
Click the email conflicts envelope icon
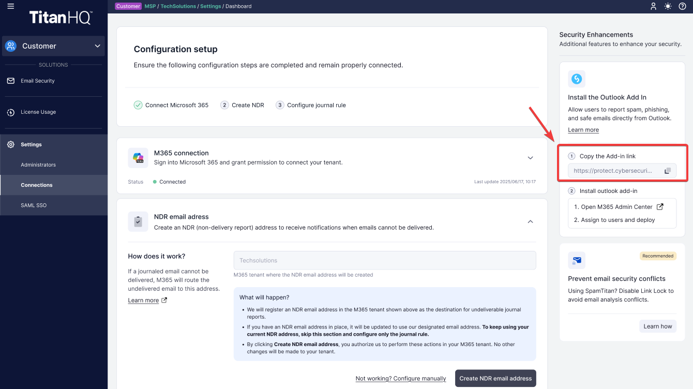coord(577,260)
